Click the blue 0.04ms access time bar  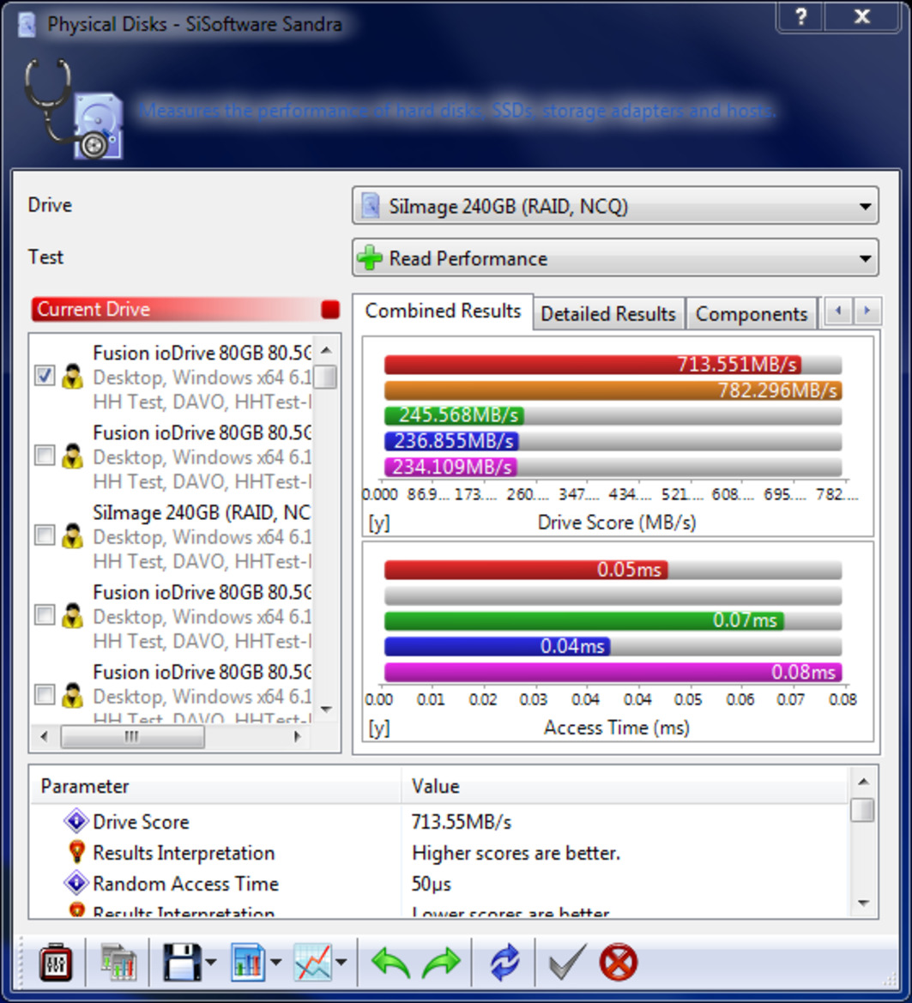pyautogui.click(x=497, y=647)
